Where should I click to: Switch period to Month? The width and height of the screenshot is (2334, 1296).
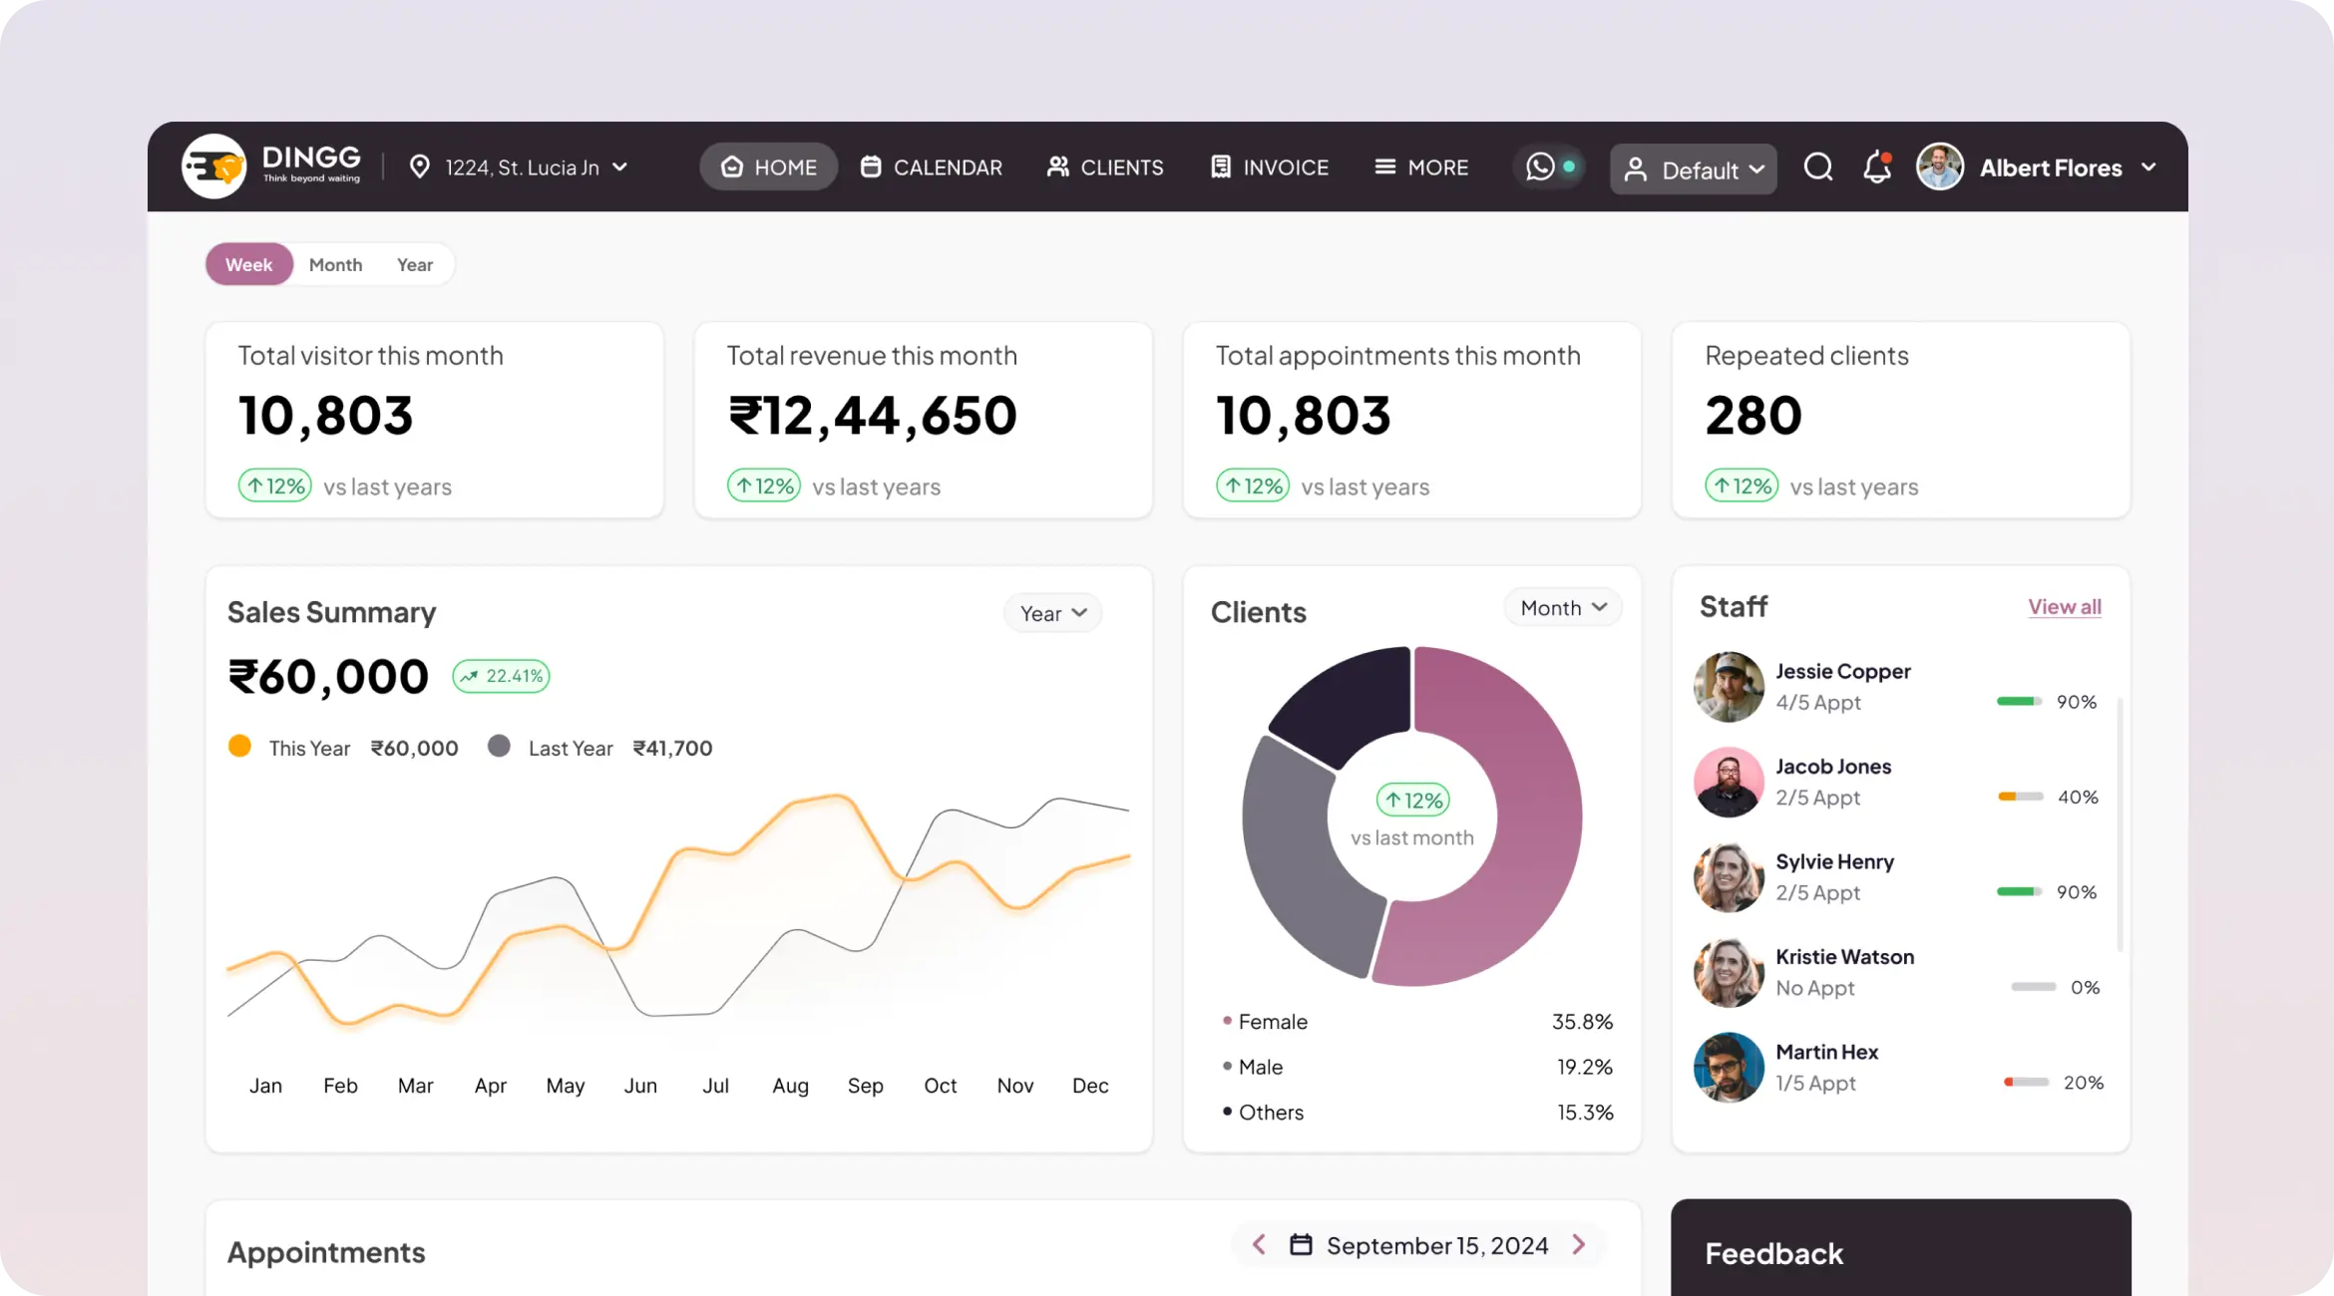(x=335, y=264)
